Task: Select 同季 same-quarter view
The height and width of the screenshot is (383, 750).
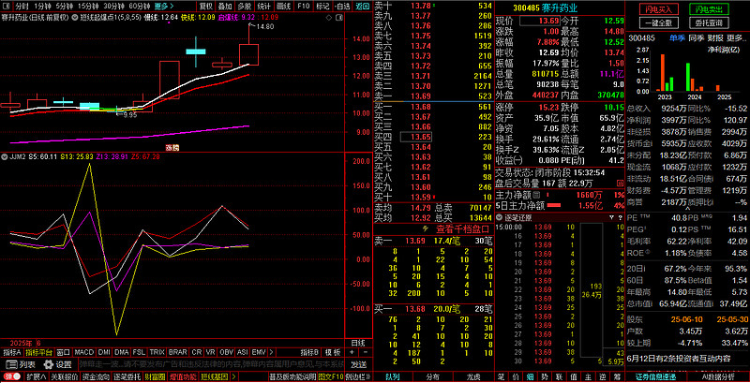Action: [696, 37]
